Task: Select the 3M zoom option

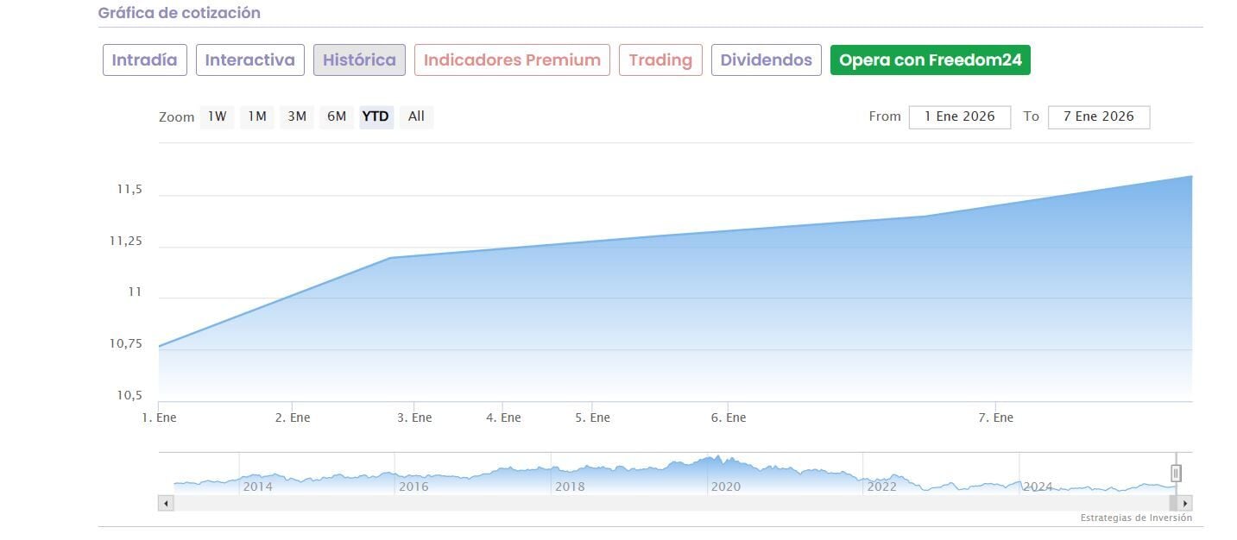Action: [x=296, y=116]
